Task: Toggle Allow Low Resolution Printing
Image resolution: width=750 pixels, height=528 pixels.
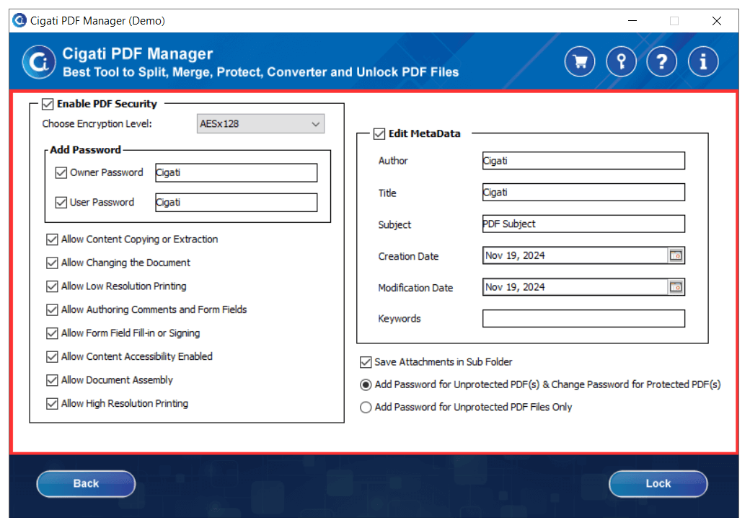Action: click(52, 286)
